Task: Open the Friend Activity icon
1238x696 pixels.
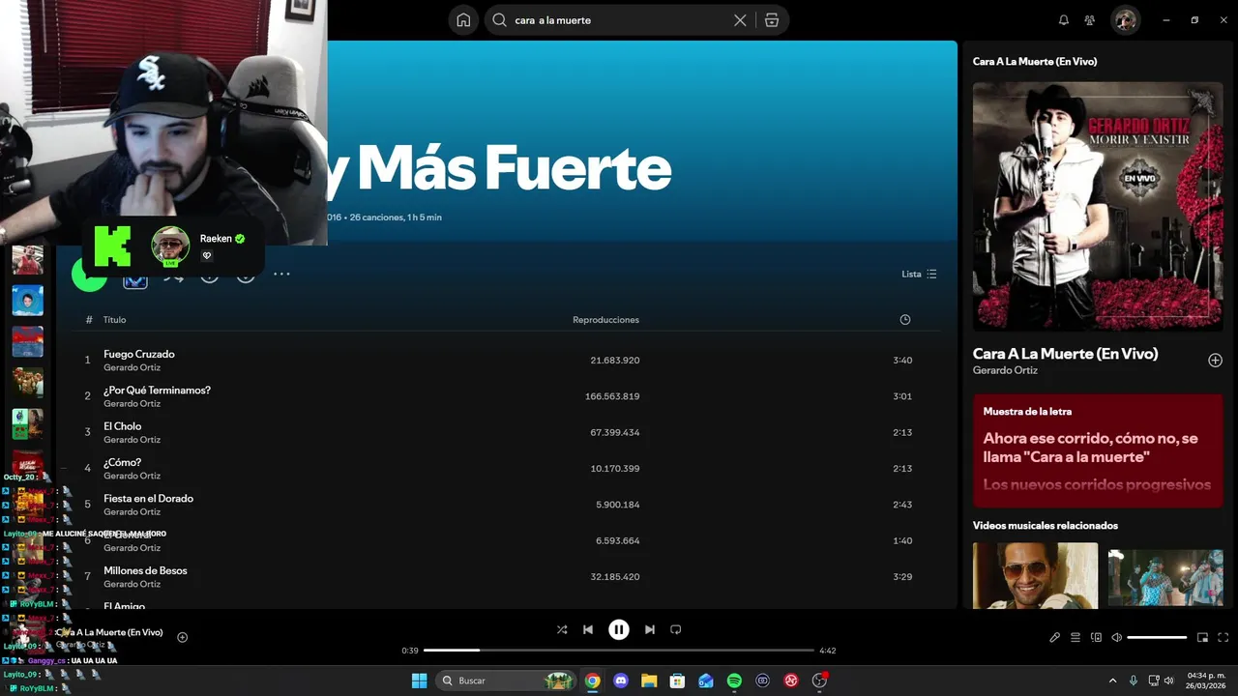Action: [1090, 20]
